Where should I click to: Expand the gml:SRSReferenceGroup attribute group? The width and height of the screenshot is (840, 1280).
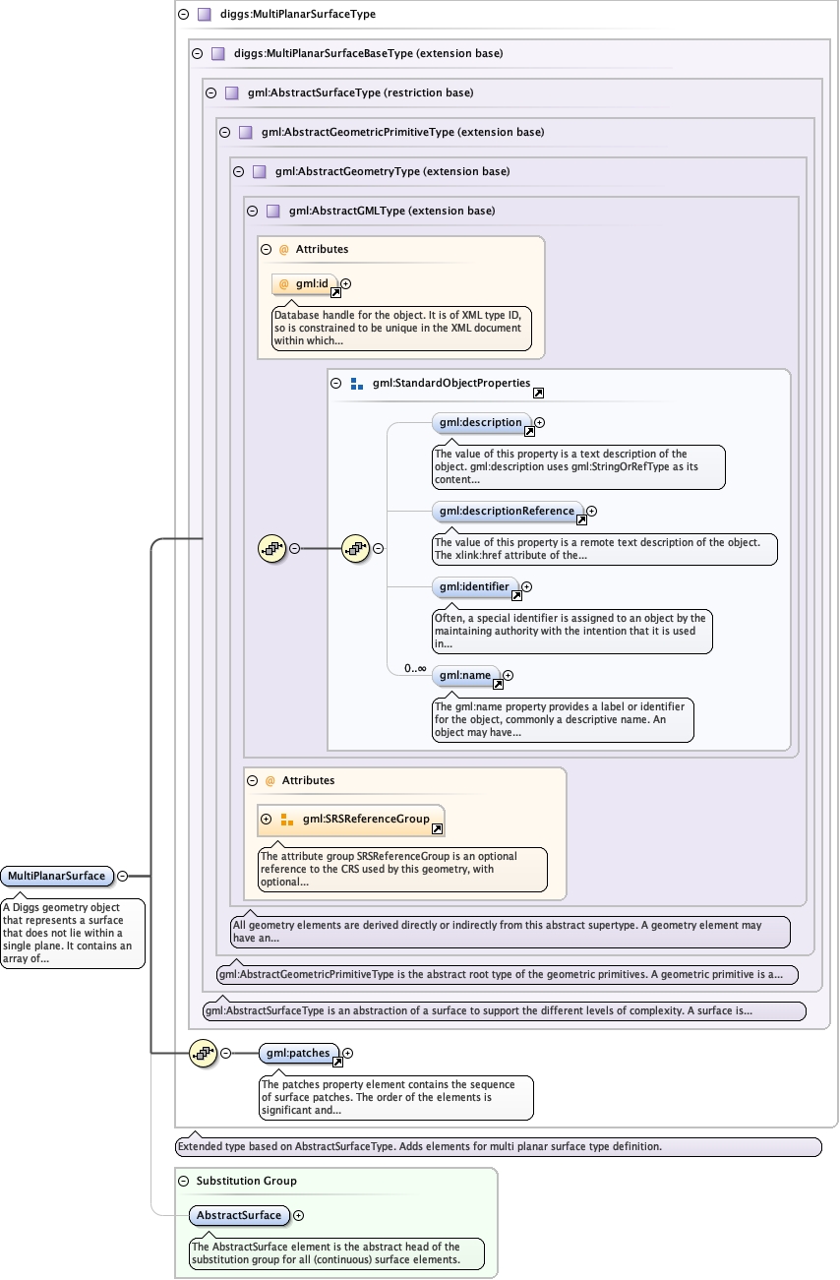266,819
